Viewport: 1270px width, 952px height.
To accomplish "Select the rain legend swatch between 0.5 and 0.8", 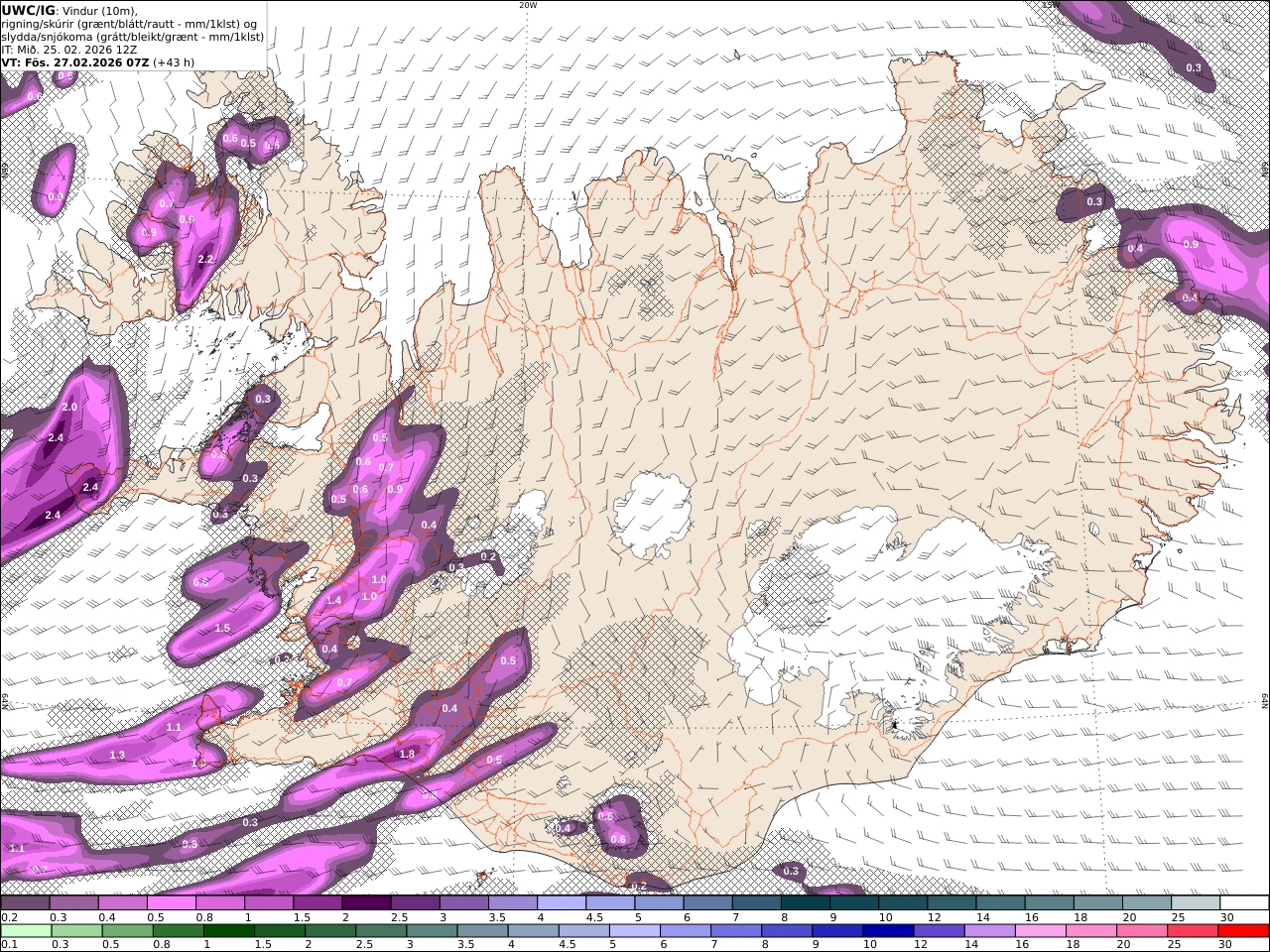I will 128,930.
